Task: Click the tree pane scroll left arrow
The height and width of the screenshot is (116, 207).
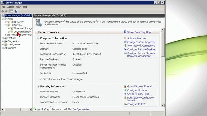Action: (3, 109)
